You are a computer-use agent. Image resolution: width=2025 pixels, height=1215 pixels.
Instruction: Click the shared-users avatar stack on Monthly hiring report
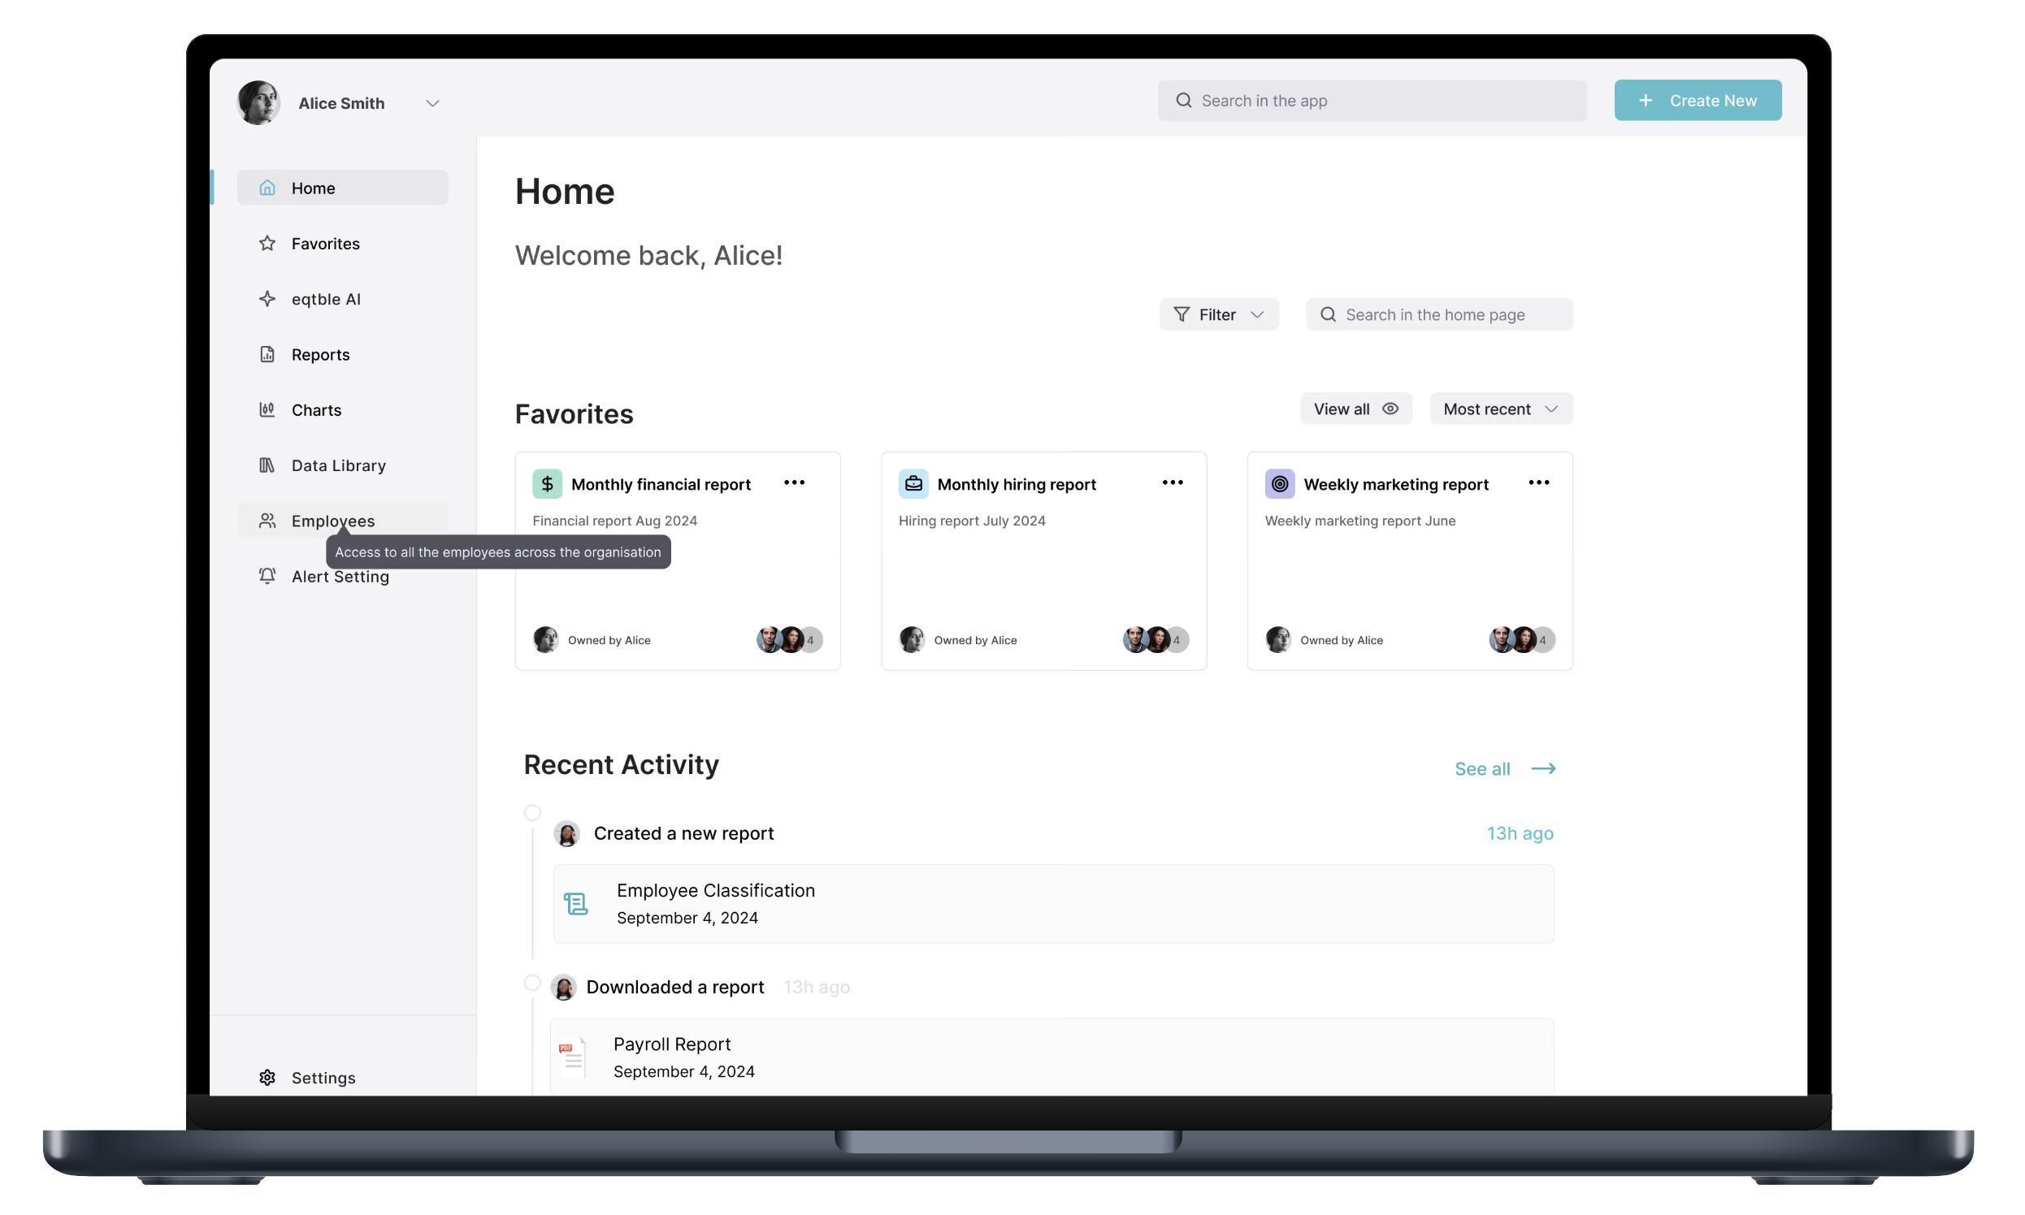tap(1154, 639)
